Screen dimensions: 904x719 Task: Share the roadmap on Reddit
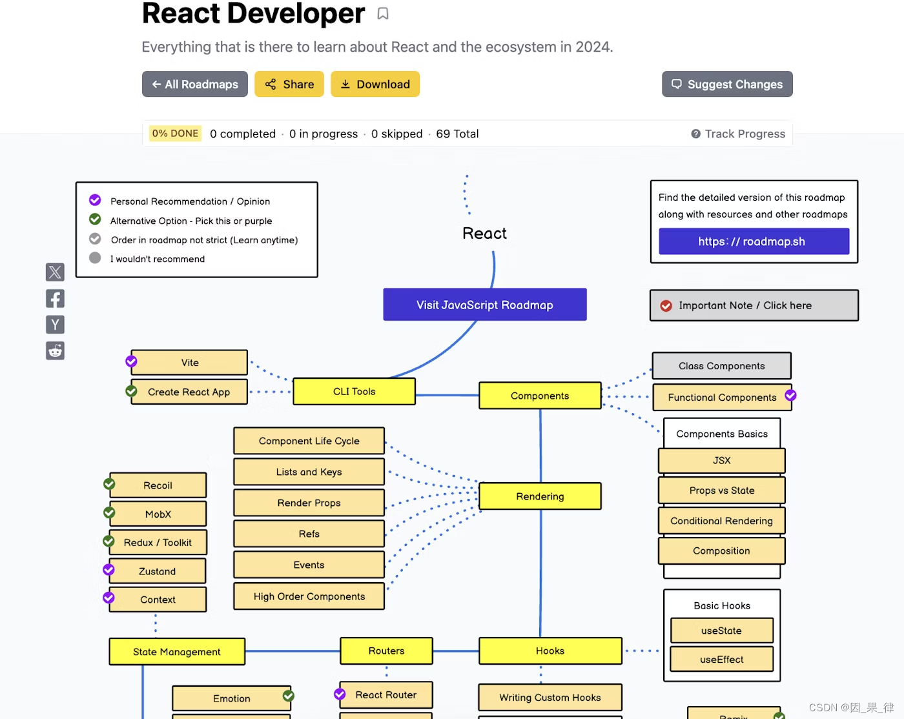pyautogui.click(x=55, y=350)
